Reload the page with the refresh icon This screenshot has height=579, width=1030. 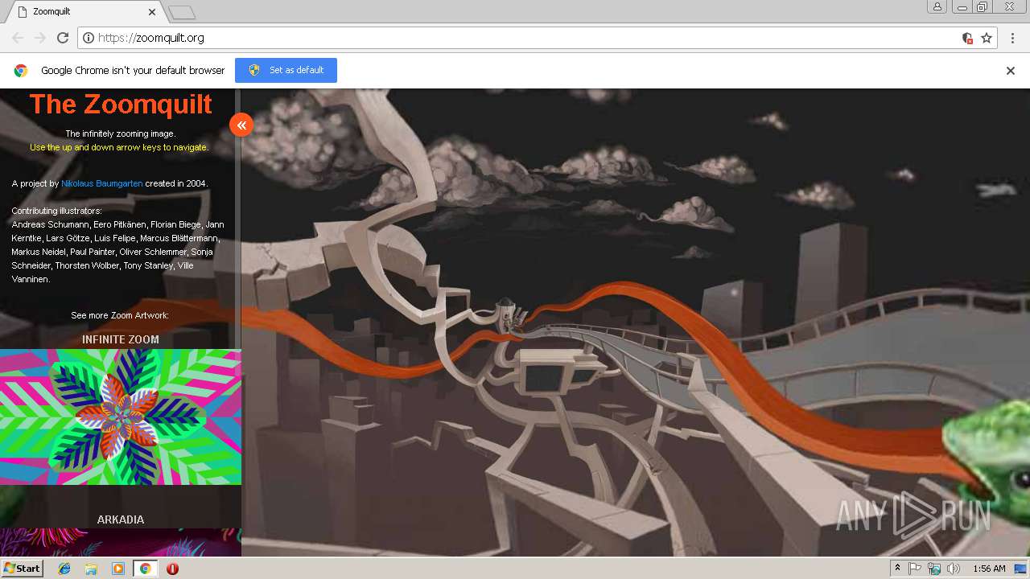tap(63, 38)
